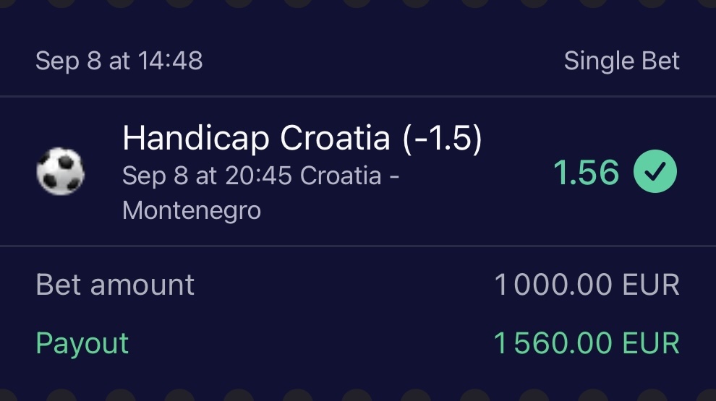Screen dimensions: 716x401
Task: Click the word "Handicap" in the title
Action: (x=197, y=137)
